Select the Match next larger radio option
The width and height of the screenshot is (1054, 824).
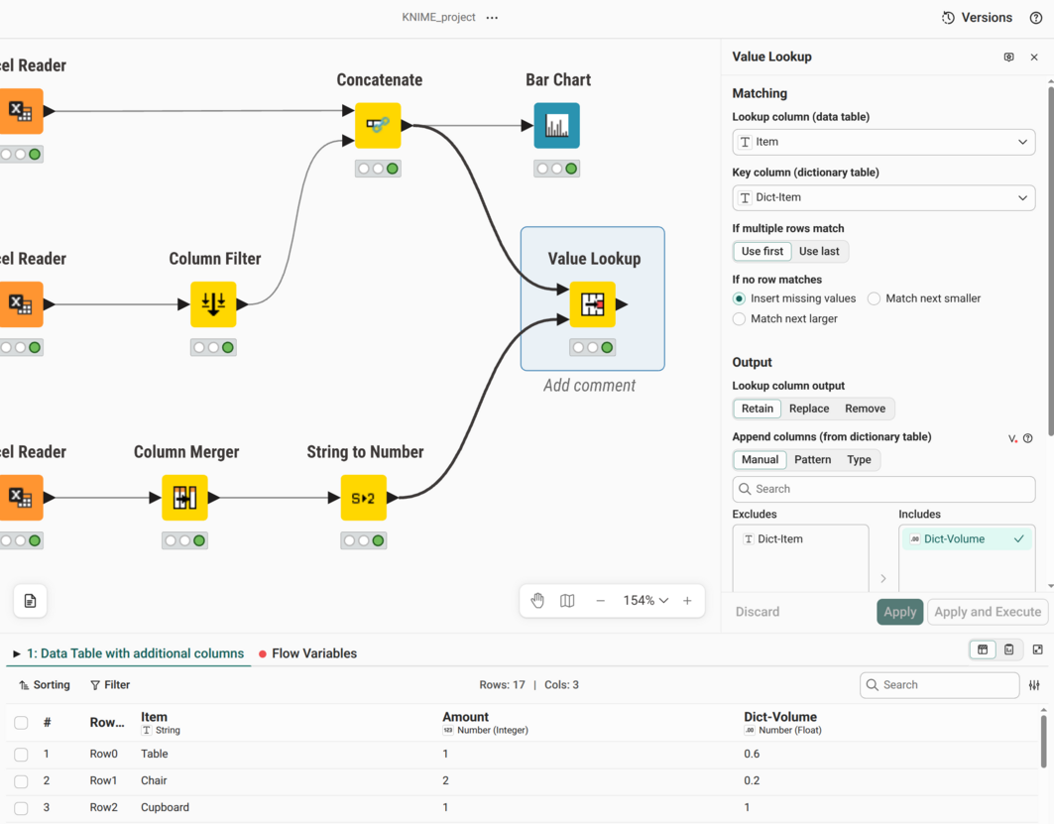739,318
